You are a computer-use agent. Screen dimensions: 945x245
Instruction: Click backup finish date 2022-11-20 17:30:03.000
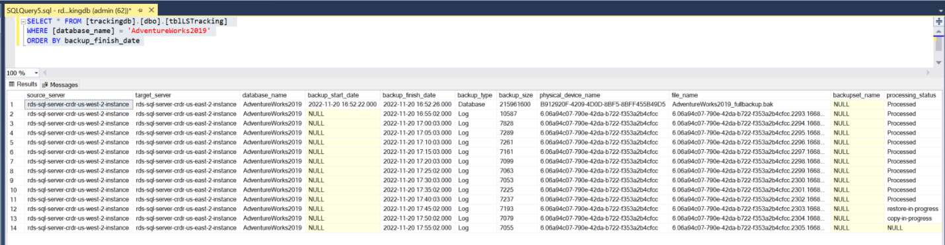click(418, 180)
